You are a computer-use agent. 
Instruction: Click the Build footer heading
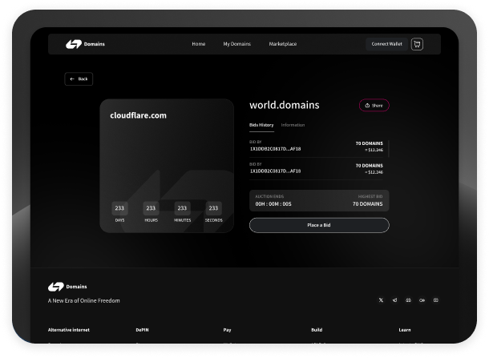pos(317,330)
